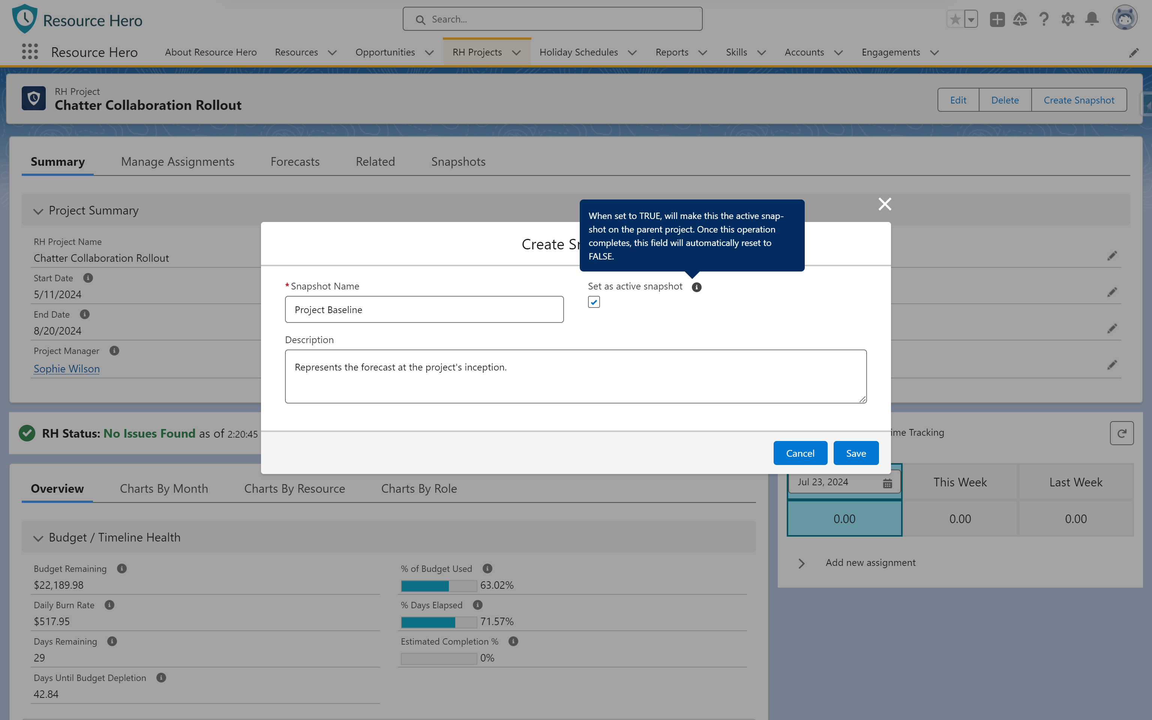Show Project Manager info tooltip
1152x720 pixels.
pos(114,351)
